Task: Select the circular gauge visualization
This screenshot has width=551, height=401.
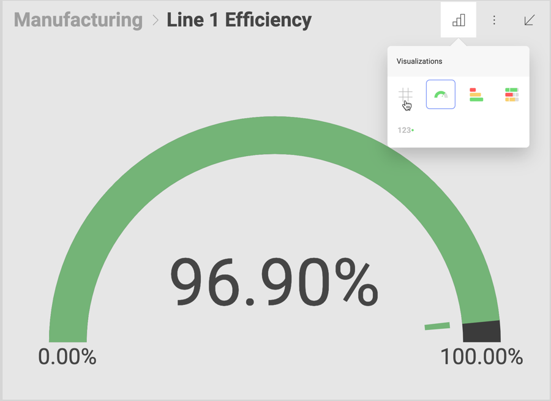Action: (x=441, y=94)
